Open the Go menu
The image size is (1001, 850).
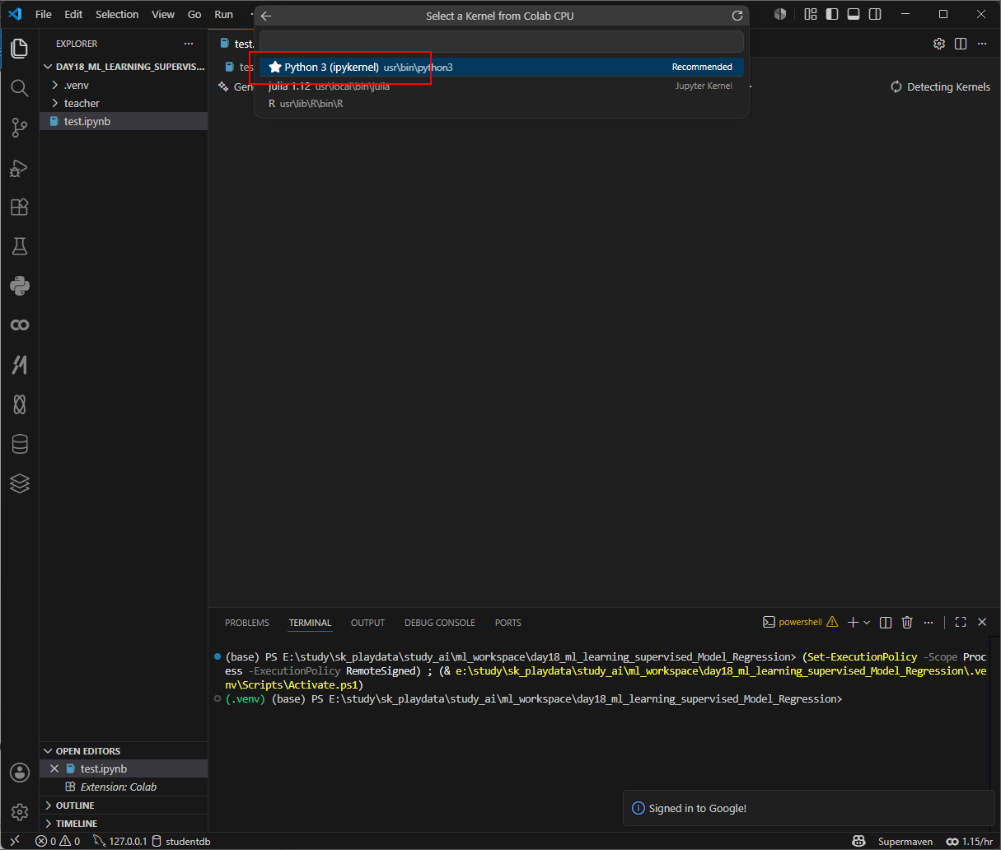coord(194,14)
